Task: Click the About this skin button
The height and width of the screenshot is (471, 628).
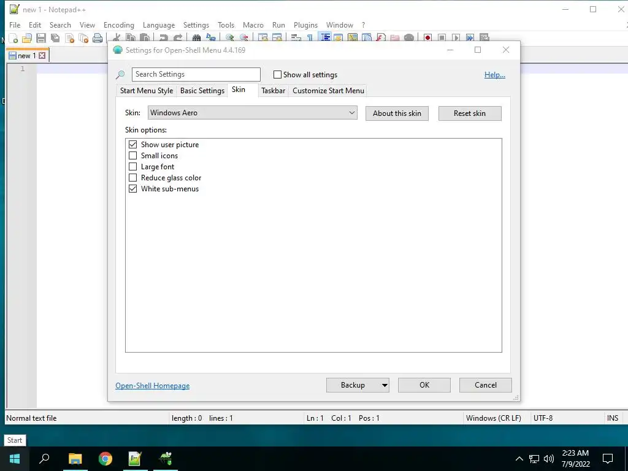Action: (x=397, y=113)
